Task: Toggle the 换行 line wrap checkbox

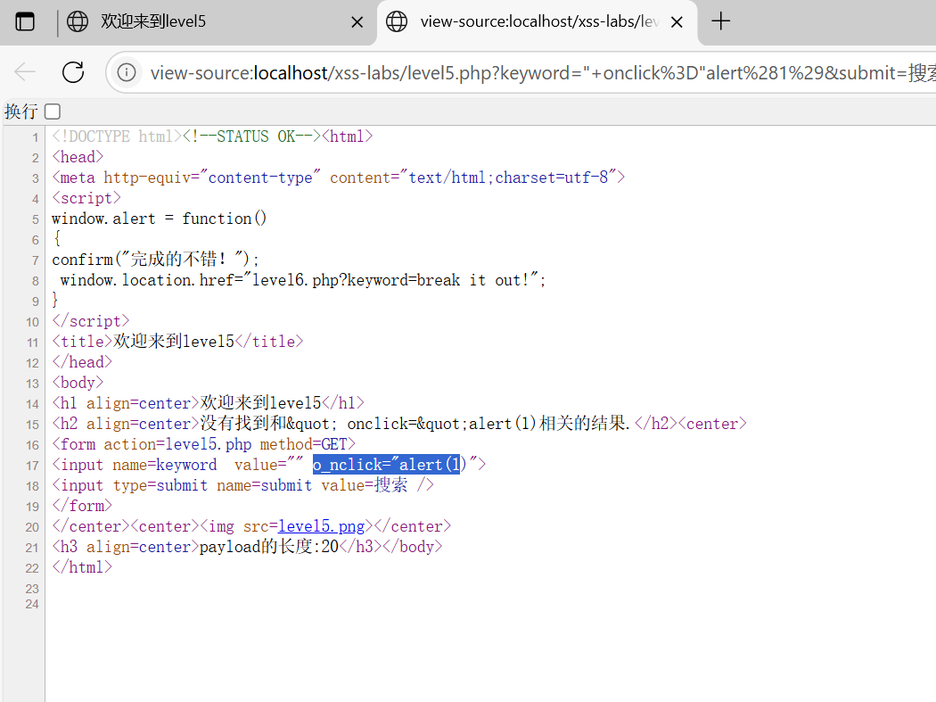Action: 53,111
